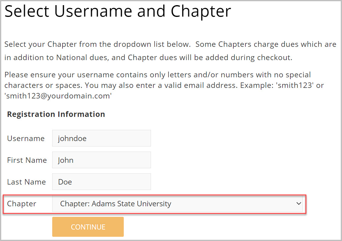342x241 pixels.
Task: Click the 'Registration Information' heading
Action: point(56,114)
